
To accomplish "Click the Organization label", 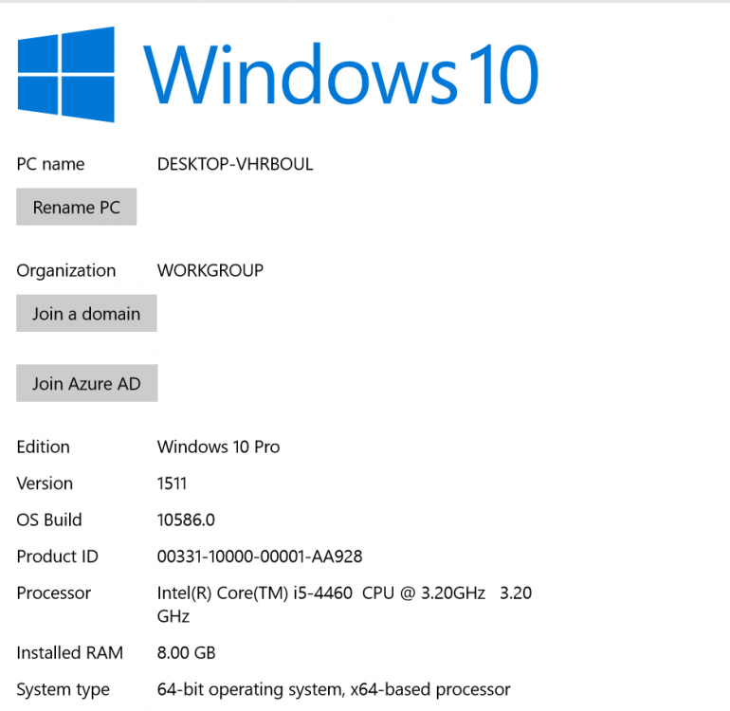I will (66, 271).
